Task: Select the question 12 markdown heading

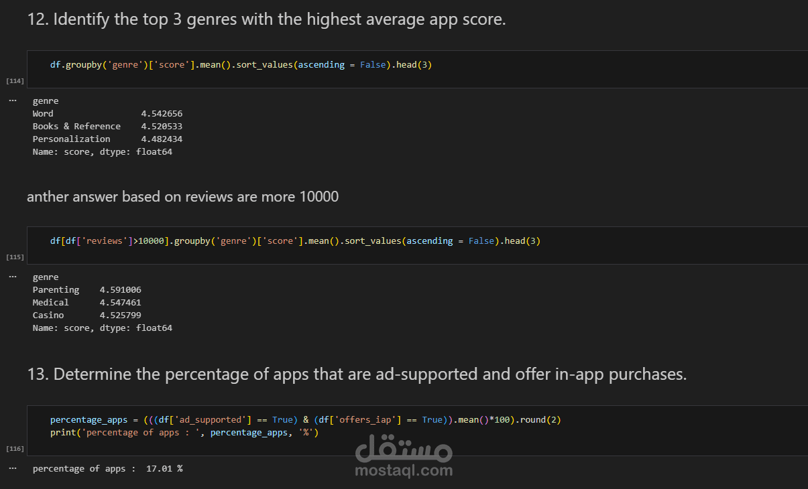Action: [266, 19]
